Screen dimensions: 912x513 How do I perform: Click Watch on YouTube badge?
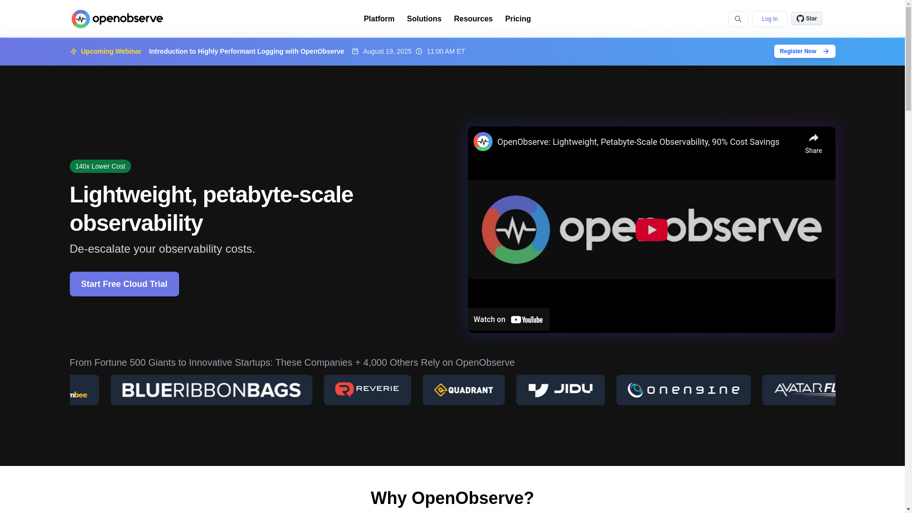click(508, 320)
